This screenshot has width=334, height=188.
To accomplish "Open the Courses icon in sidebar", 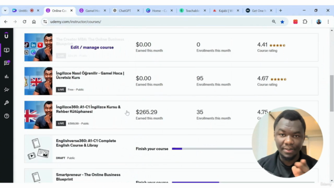I will [7, 50].
